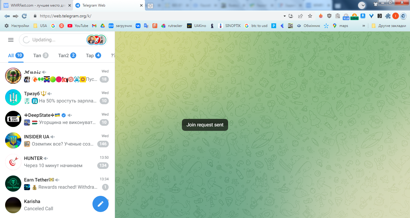Select the All chats folder tab
The image size is (410, 218).
pyautogui.click(x=16, y=55)
